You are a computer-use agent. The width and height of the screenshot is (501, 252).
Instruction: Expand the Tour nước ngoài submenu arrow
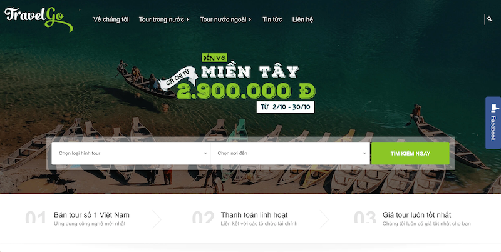(250, 19)
